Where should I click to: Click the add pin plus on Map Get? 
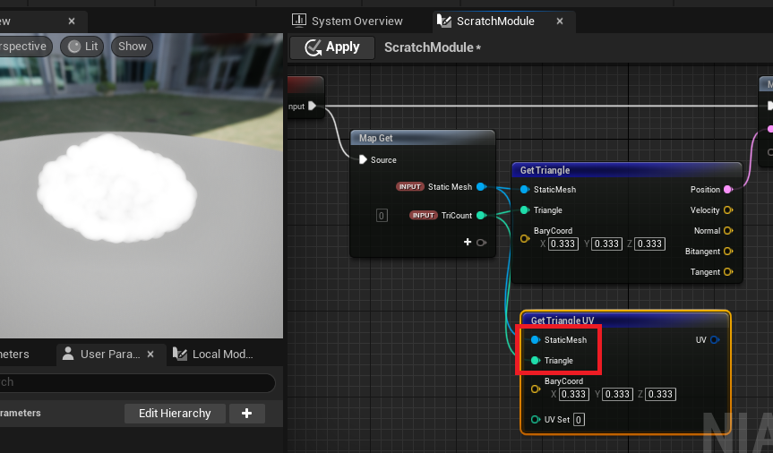coord(468,242)
